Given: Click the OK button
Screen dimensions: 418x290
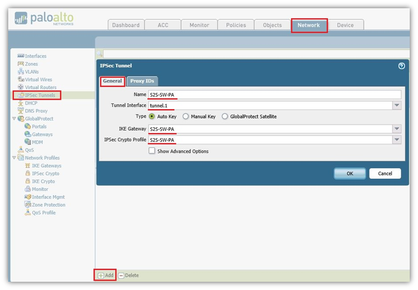Looking at the screenshot, I should coord(350,173).
